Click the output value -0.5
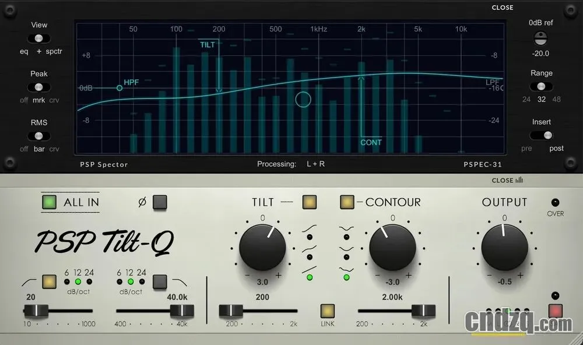The width and height of the screenshot is (583, 345). [504, 282]
